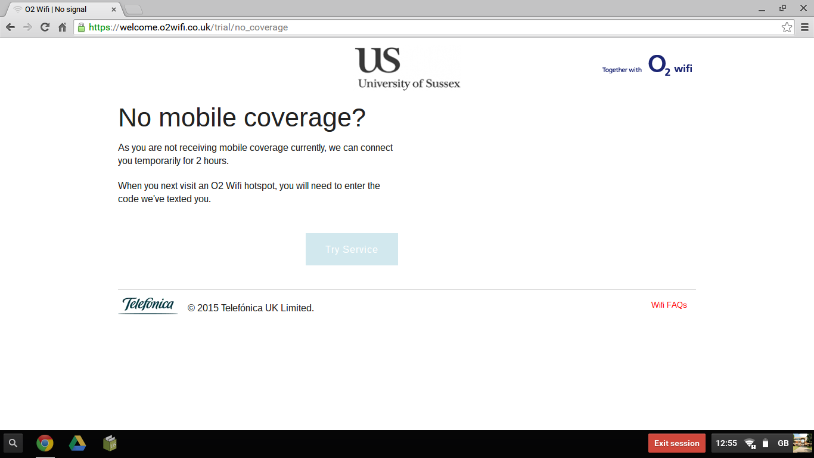Click the user avatar picture in tray

point(803,443)
